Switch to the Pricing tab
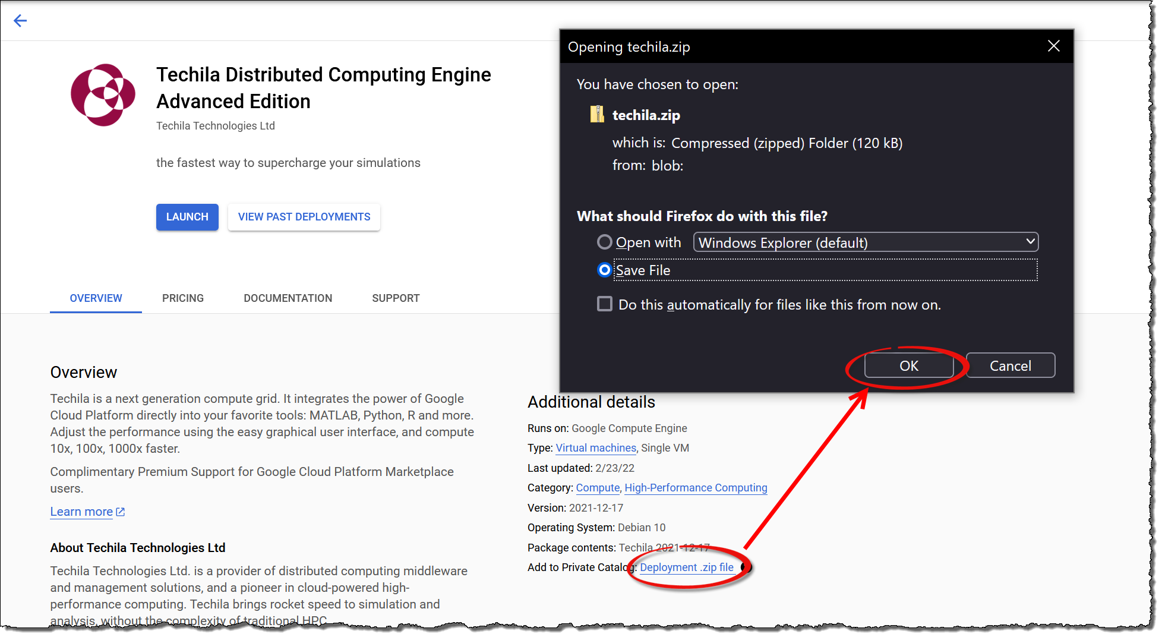The width and height of the screenshot is (1162, 637). point(183,298)
